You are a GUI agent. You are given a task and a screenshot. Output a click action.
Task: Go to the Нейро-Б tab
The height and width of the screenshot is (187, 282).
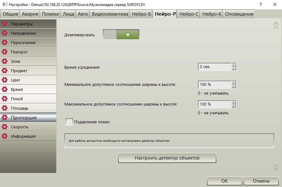click(141, 14)
